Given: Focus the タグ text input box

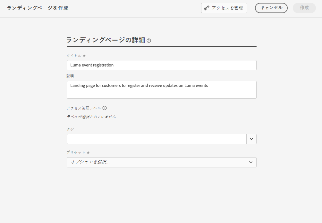Looking at the screenshot, I should (157, 139).
